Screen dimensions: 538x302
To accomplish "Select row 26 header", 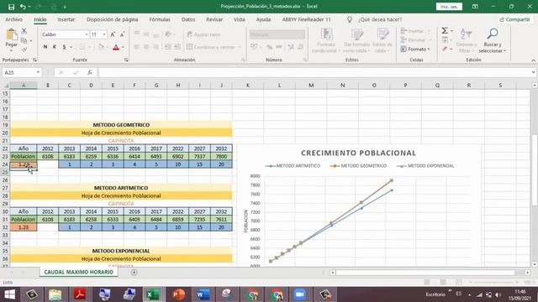I will click(x=5, y=180).
